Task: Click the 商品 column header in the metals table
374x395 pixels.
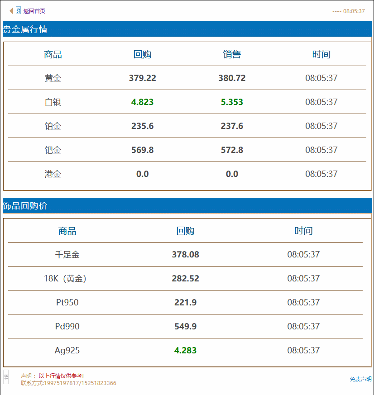Action: tap(53, 54)
